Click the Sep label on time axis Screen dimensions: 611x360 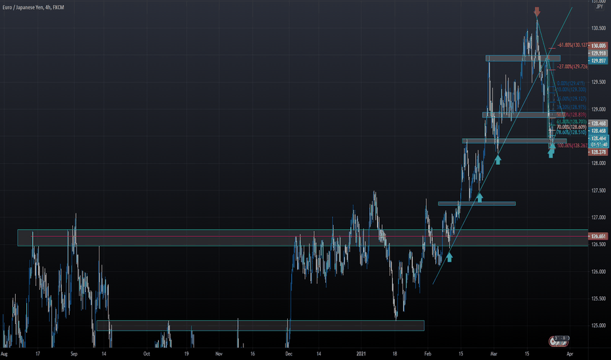click(74, 353)
